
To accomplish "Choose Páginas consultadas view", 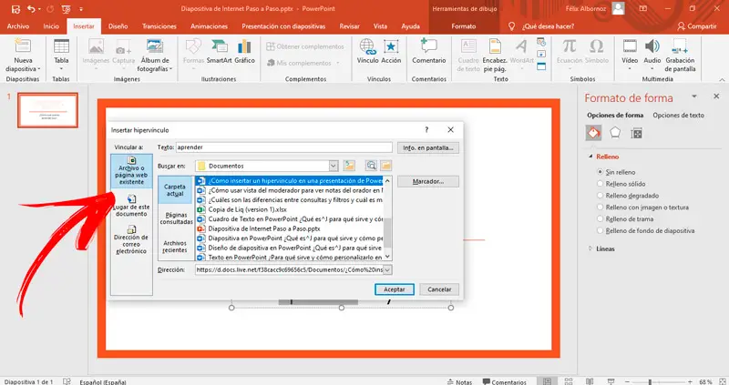I will pyautogui.click(x=176, y=218).
